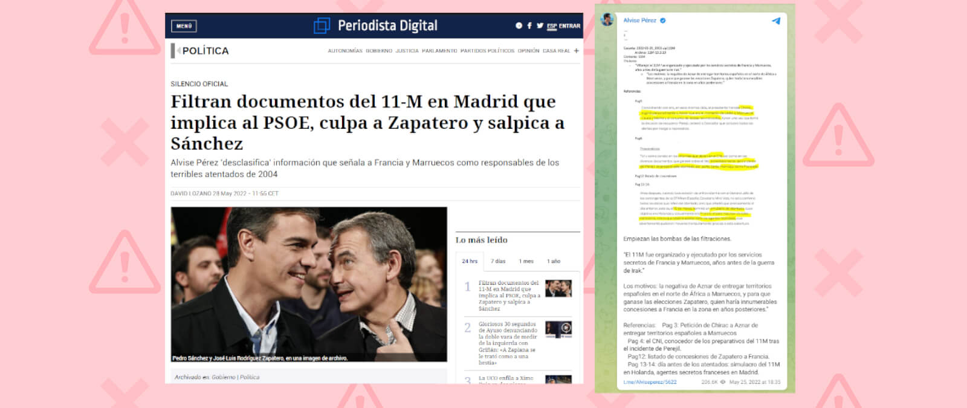Click the 'SILENCIO OFICIAL' kicker text
Viewport: 967px width, 408px height.
coord(199,84)
